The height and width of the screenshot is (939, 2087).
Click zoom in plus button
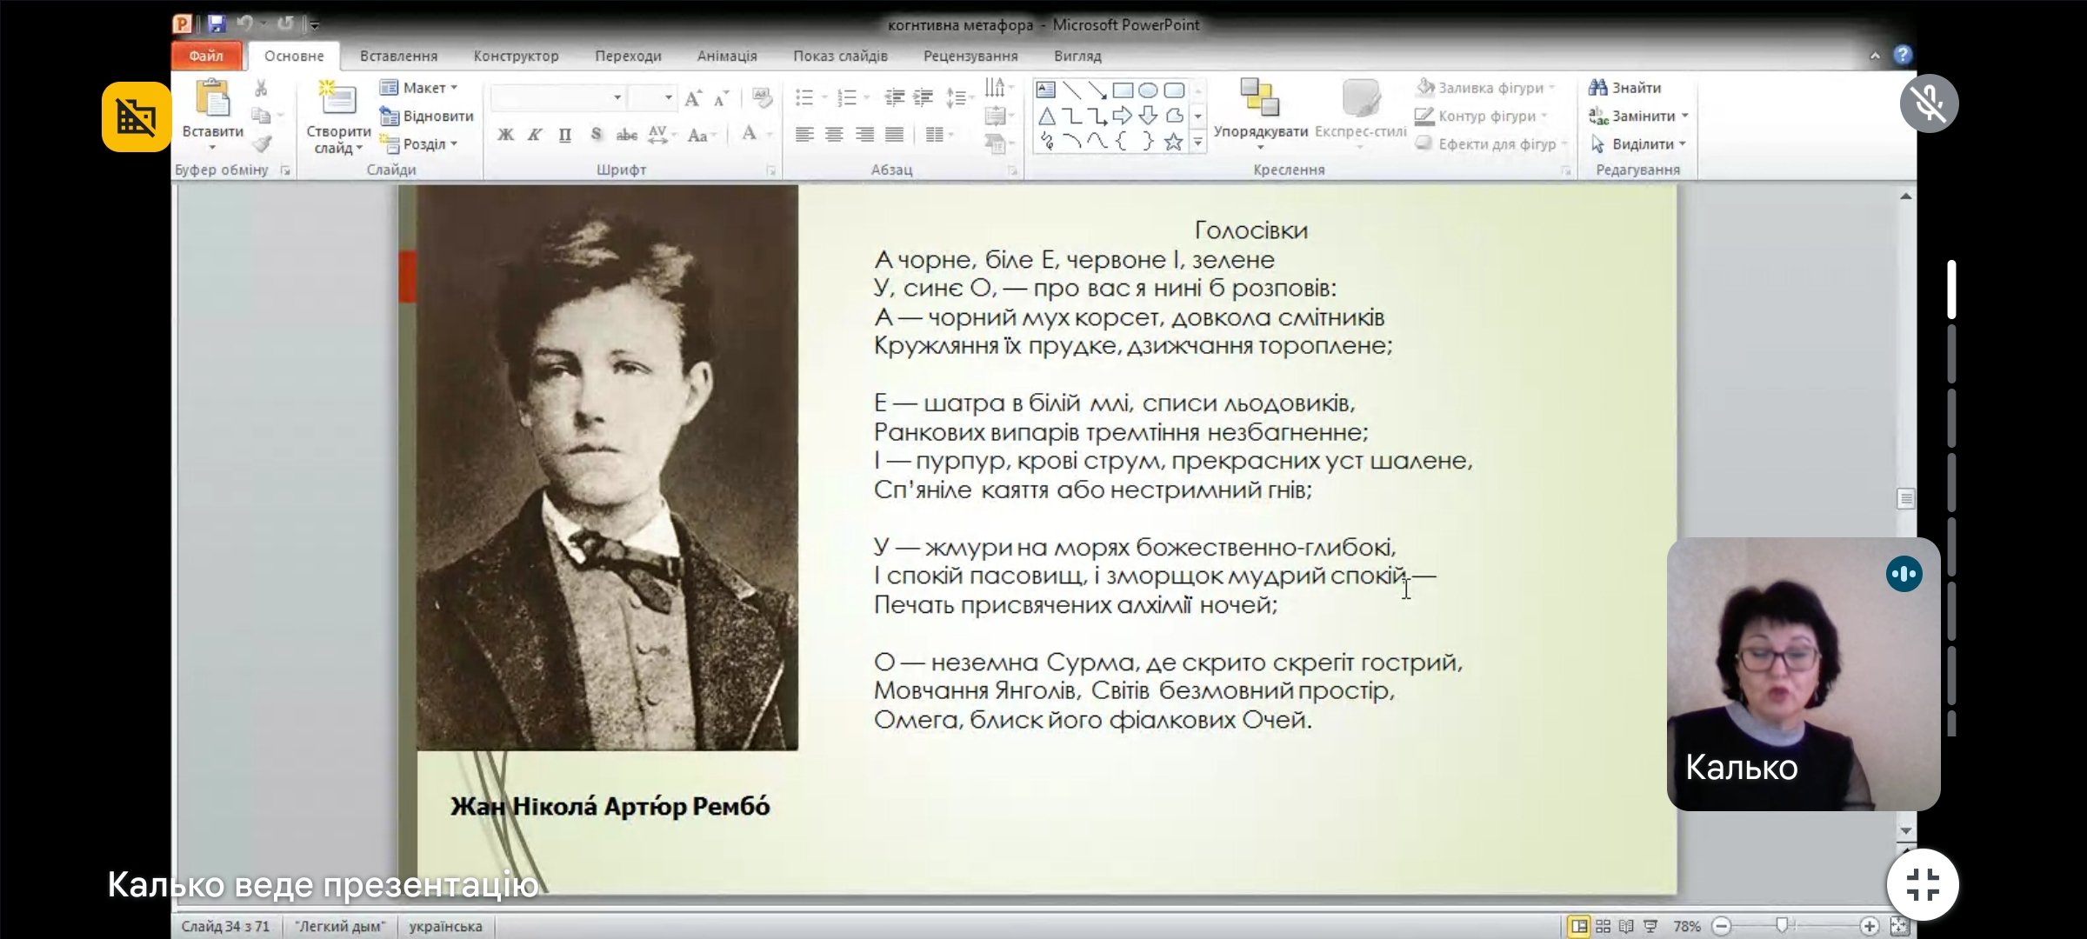1870,926
